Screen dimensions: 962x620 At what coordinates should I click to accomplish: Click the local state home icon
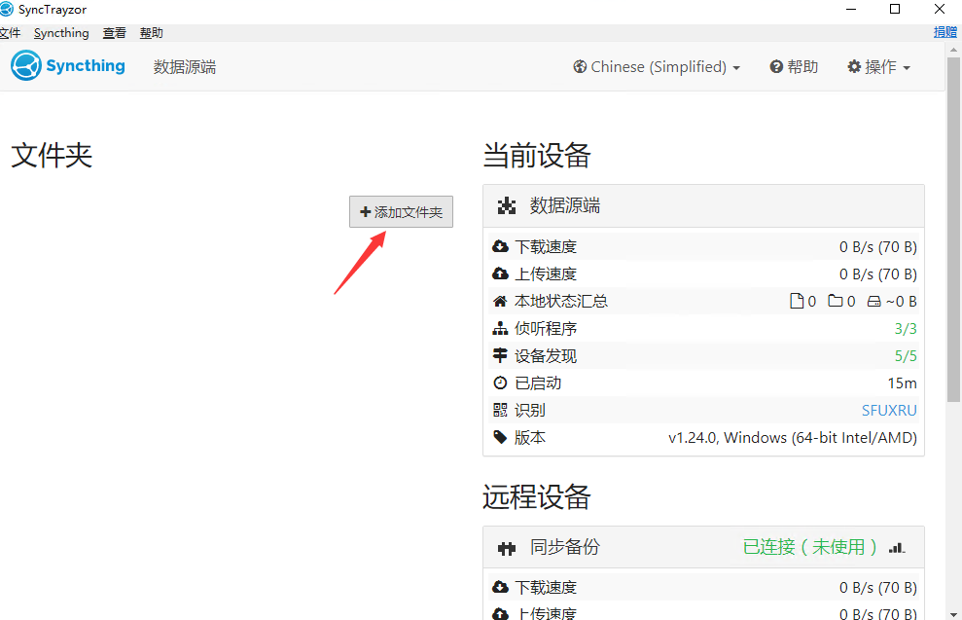(x=501, y=302)
